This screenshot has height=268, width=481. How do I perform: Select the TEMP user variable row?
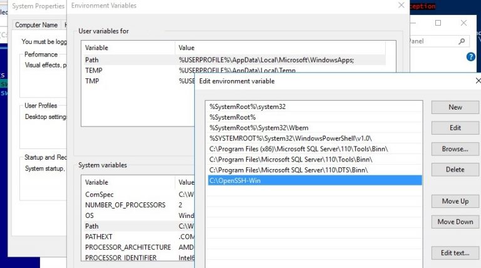(94, 71)
